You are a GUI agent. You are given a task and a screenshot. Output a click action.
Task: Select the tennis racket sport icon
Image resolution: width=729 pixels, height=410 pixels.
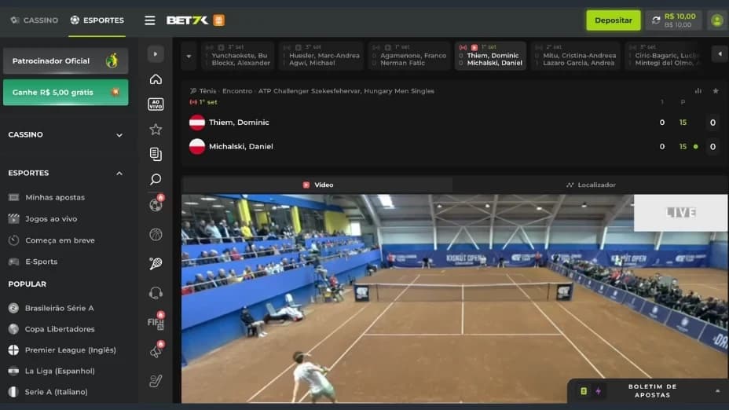pos(156,264)
